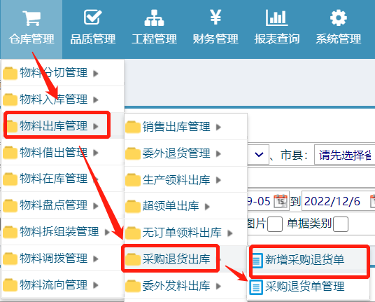Click document icon beside 采购退货单管理

click(256, 287)
